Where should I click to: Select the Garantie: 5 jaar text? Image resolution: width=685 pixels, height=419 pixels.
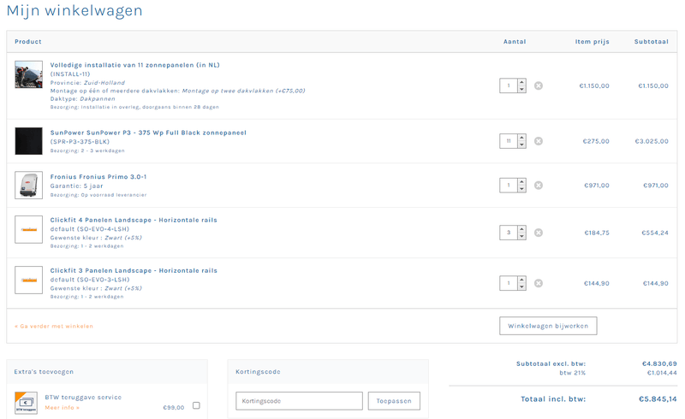(x=76, y=186)
